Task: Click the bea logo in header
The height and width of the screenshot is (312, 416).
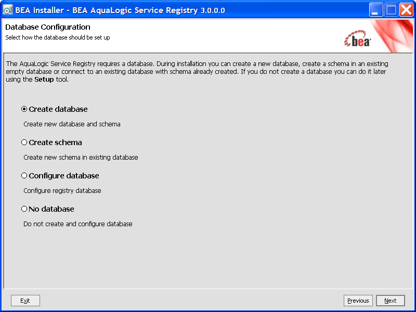Action: click(x=358, y=39)
